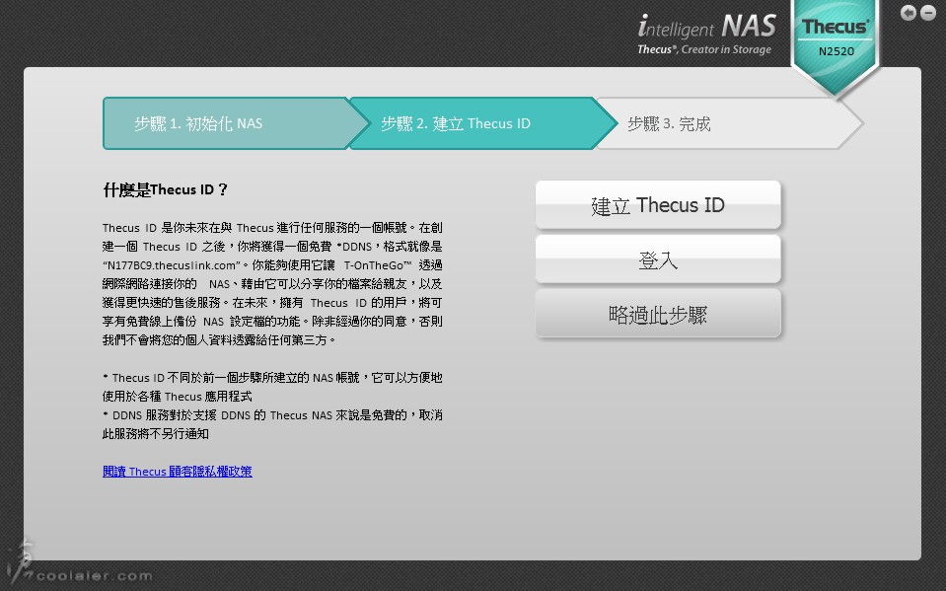This screenshot has width=946, height=591.
Task: Click the 登入 button
Action: [x=658, y=259]
